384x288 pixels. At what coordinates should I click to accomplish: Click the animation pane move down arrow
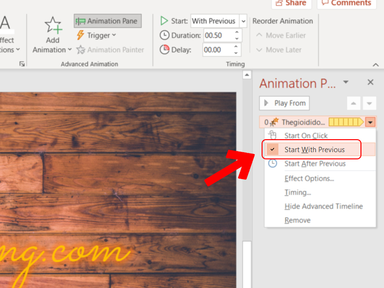tap(369, 103)
